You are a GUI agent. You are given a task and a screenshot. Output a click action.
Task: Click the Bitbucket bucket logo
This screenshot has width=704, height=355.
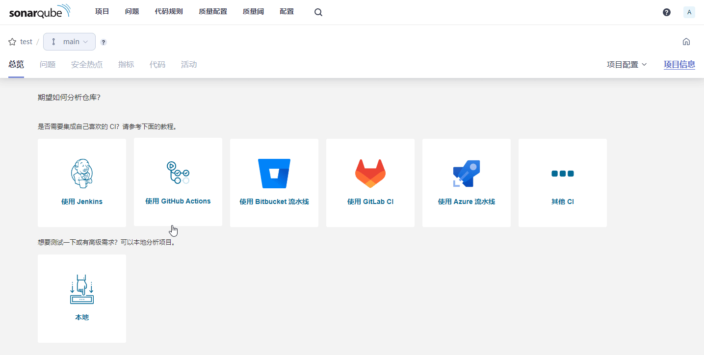[274, 174]
